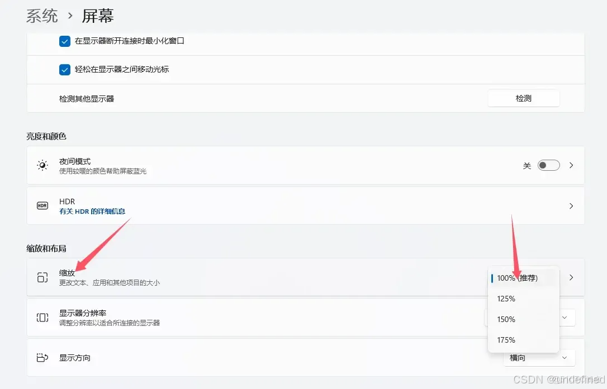Viewport: 607px width, 389px height.
Task: Click the 显示方向 orientation icon
Action: (42, 358)
